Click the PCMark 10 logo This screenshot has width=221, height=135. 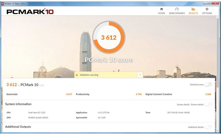tap(30, 12)
